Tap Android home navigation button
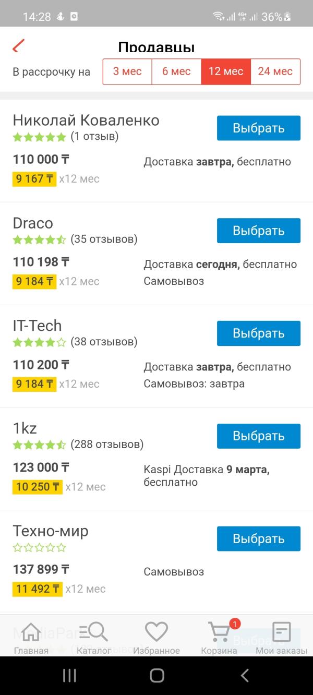313x695 pixels. (x=156, y=676)
